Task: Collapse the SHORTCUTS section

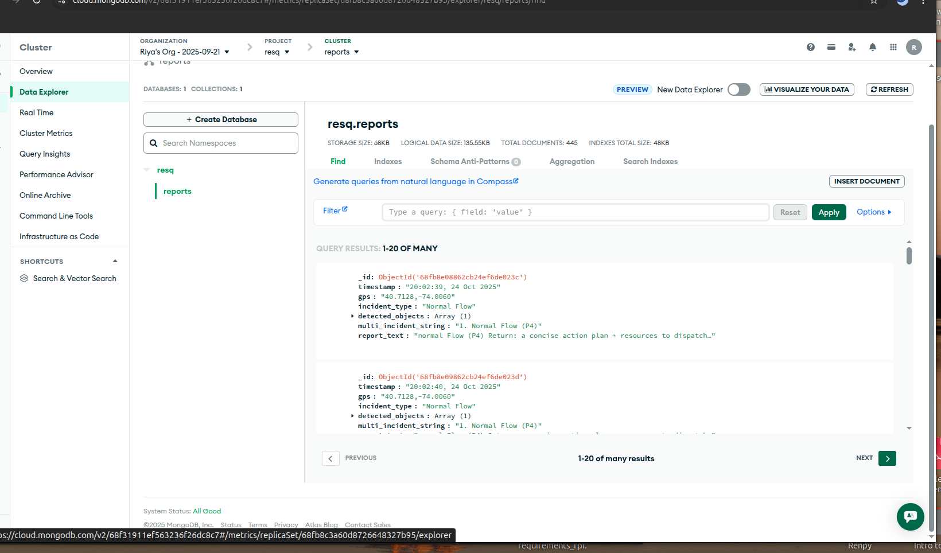Action: point(115,261)
